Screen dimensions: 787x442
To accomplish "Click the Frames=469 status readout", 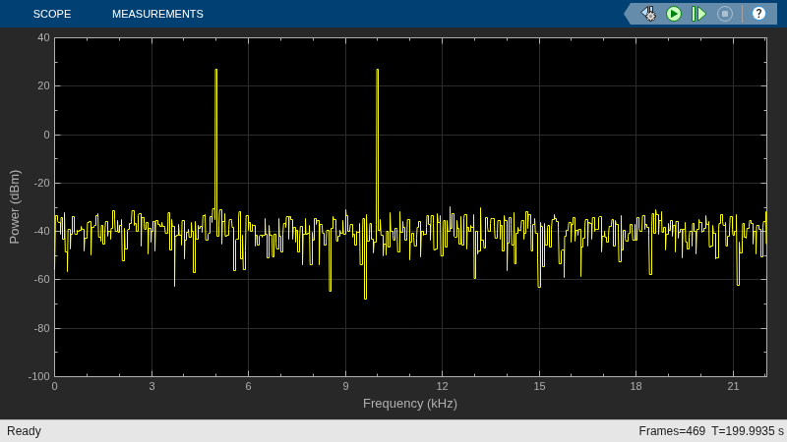I will point(672,431).
